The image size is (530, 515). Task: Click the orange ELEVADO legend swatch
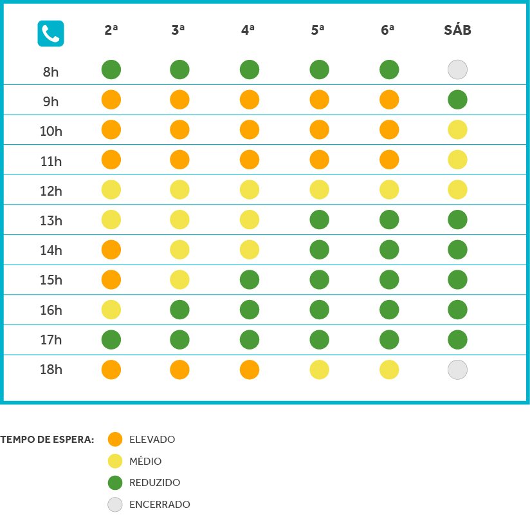(115, 440)
